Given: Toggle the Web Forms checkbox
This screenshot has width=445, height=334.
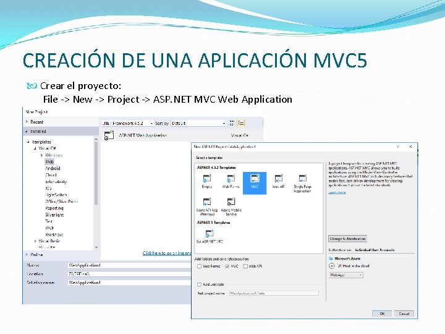Looking at the screenshot, I should pos(199,266).
